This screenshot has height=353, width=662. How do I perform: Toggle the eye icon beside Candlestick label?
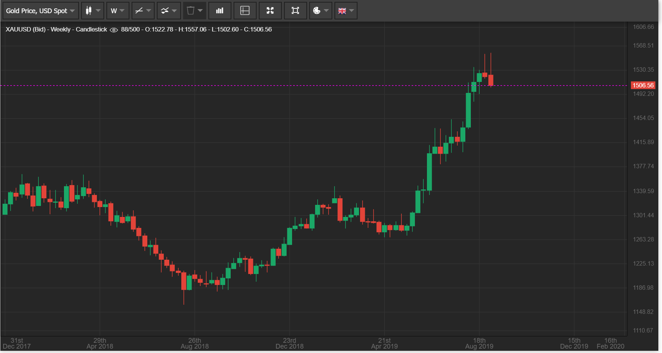click(x=114, y=30)
